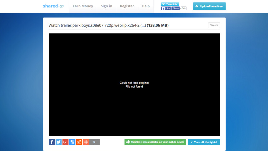Click the Tweet this button
This screenshot has width=268, height=151.
tap(170, 4)
